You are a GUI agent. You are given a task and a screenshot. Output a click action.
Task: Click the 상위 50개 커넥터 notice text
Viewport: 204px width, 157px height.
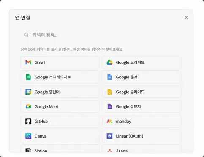(x=71, y=49)
